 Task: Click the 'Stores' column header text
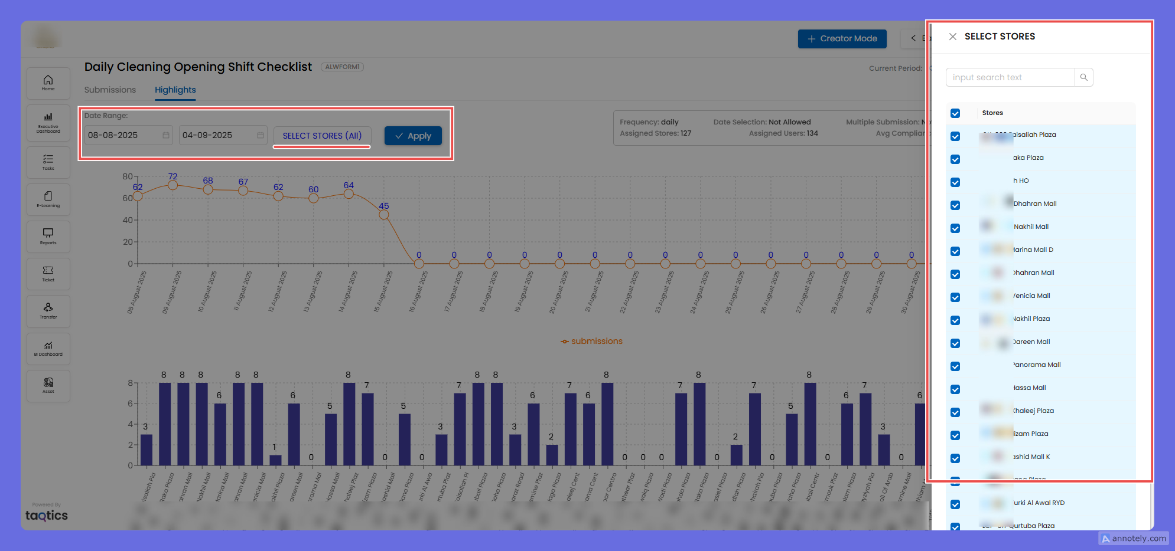point(992,113)
